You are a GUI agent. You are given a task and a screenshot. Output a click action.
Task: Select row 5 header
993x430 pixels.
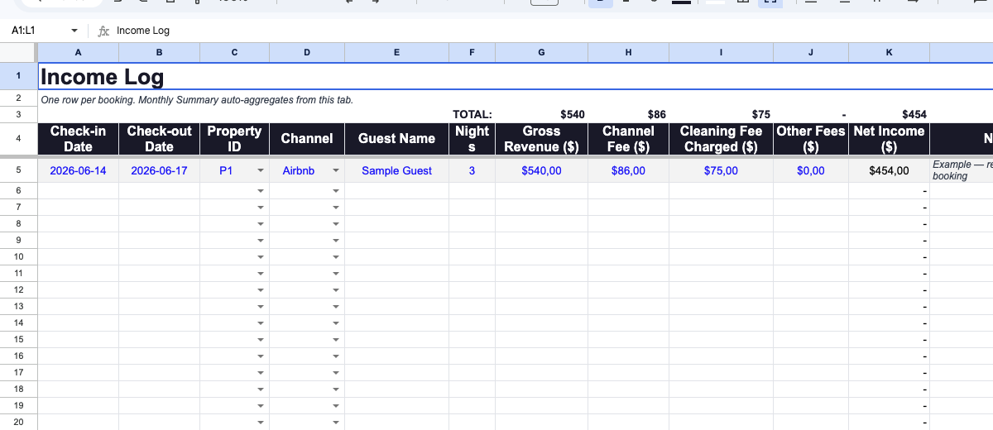point(18,170)
